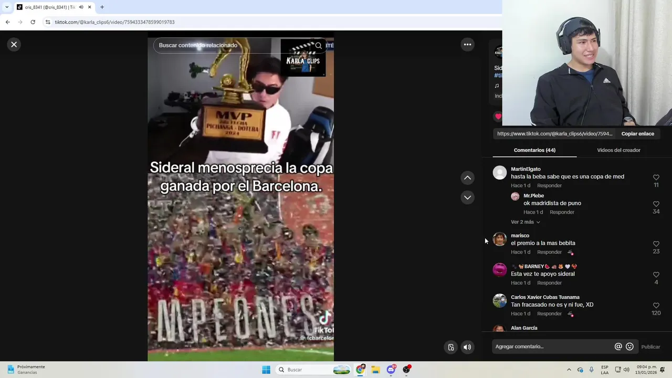Reply to BARNEY's comment

pos(549,283)
